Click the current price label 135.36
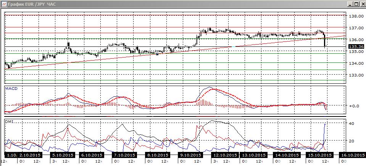366x166 pixels. tap(356, 47)
